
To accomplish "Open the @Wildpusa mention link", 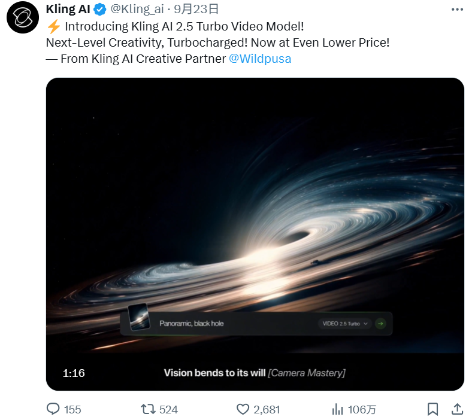I will [x=260, y=59].
